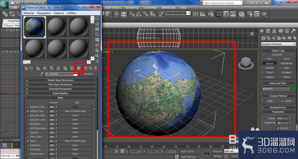Viewport: 298px width, 159px height.
Task: Enable Specular Color map checkbox
Action: point(27,115)
